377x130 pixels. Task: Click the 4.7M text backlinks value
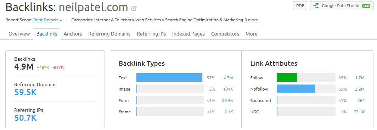(228, 78)
